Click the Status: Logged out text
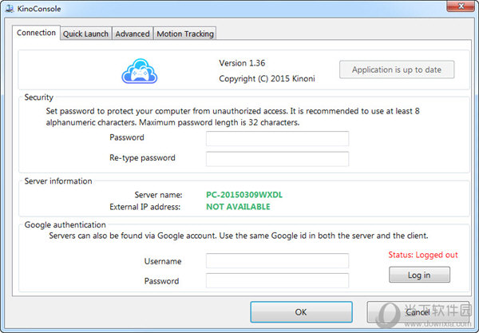 tap(423, 255)
